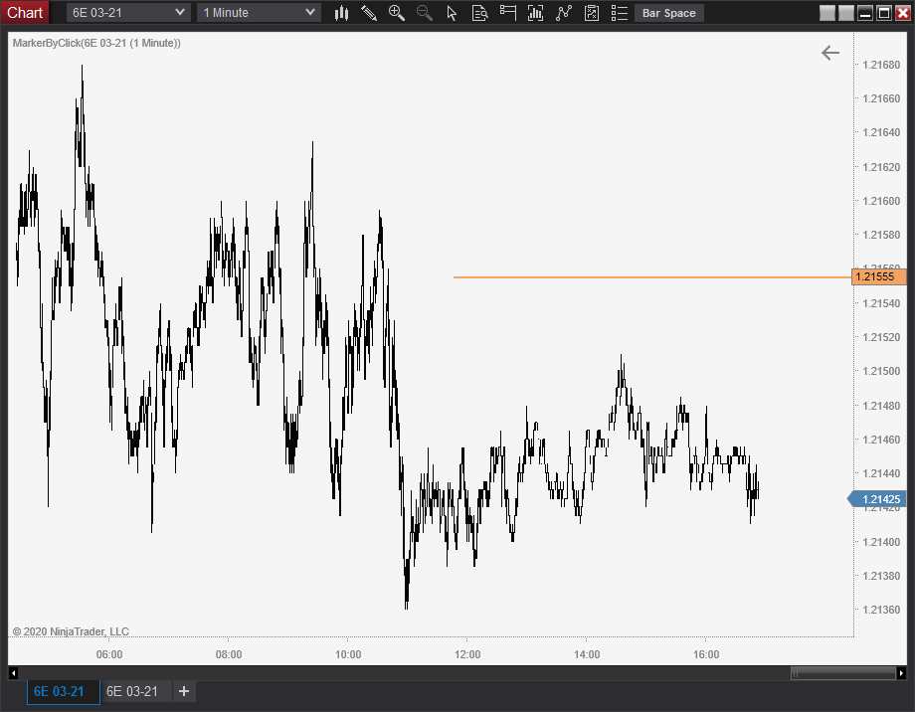This screenshot has height=712, width=915.
Task: Click the second gray window link button
Action: pyautogui.click(x=846, y=13)
